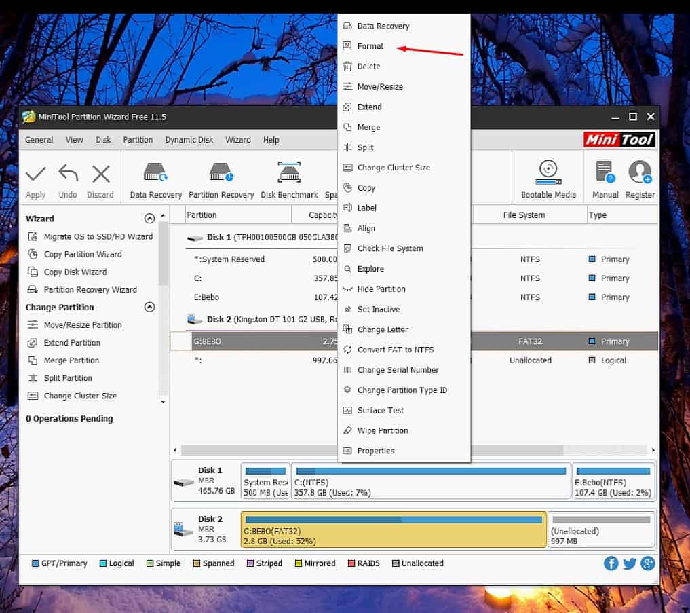Choose Properties in the context menu
The width and height of the screenshot is (690, 613).
pos(404,451)
